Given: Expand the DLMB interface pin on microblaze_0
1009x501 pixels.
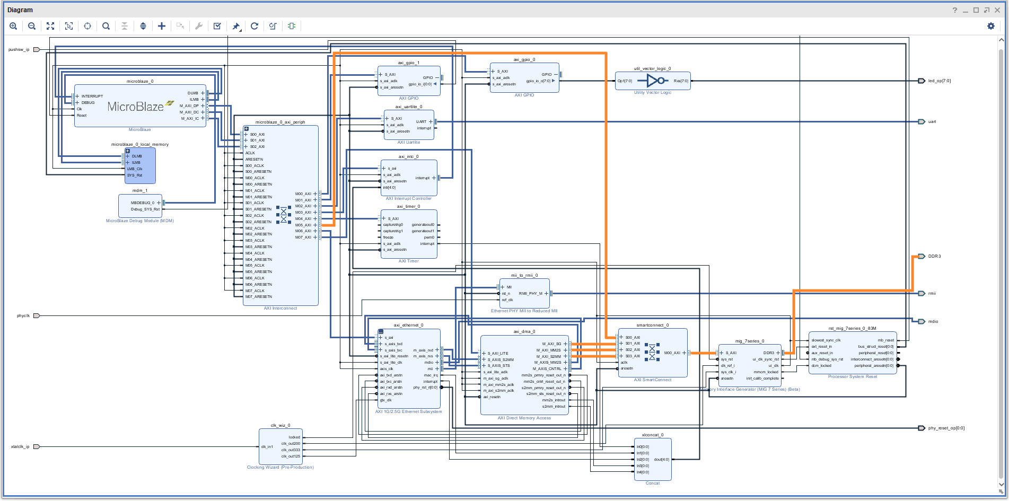Looking at the screenshot, I should point(203,93).
